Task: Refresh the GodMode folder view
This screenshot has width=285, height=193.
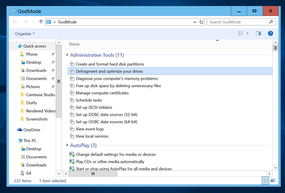Action: pyautogui.click(x=201, y=22)
